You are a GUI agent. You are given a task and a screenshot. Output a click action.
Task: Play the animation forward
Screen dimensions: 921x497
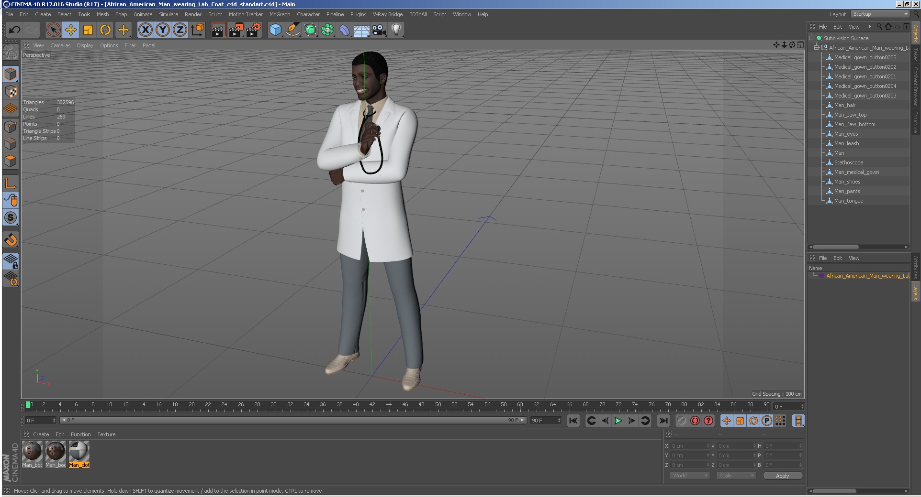(x=618, y=421)
